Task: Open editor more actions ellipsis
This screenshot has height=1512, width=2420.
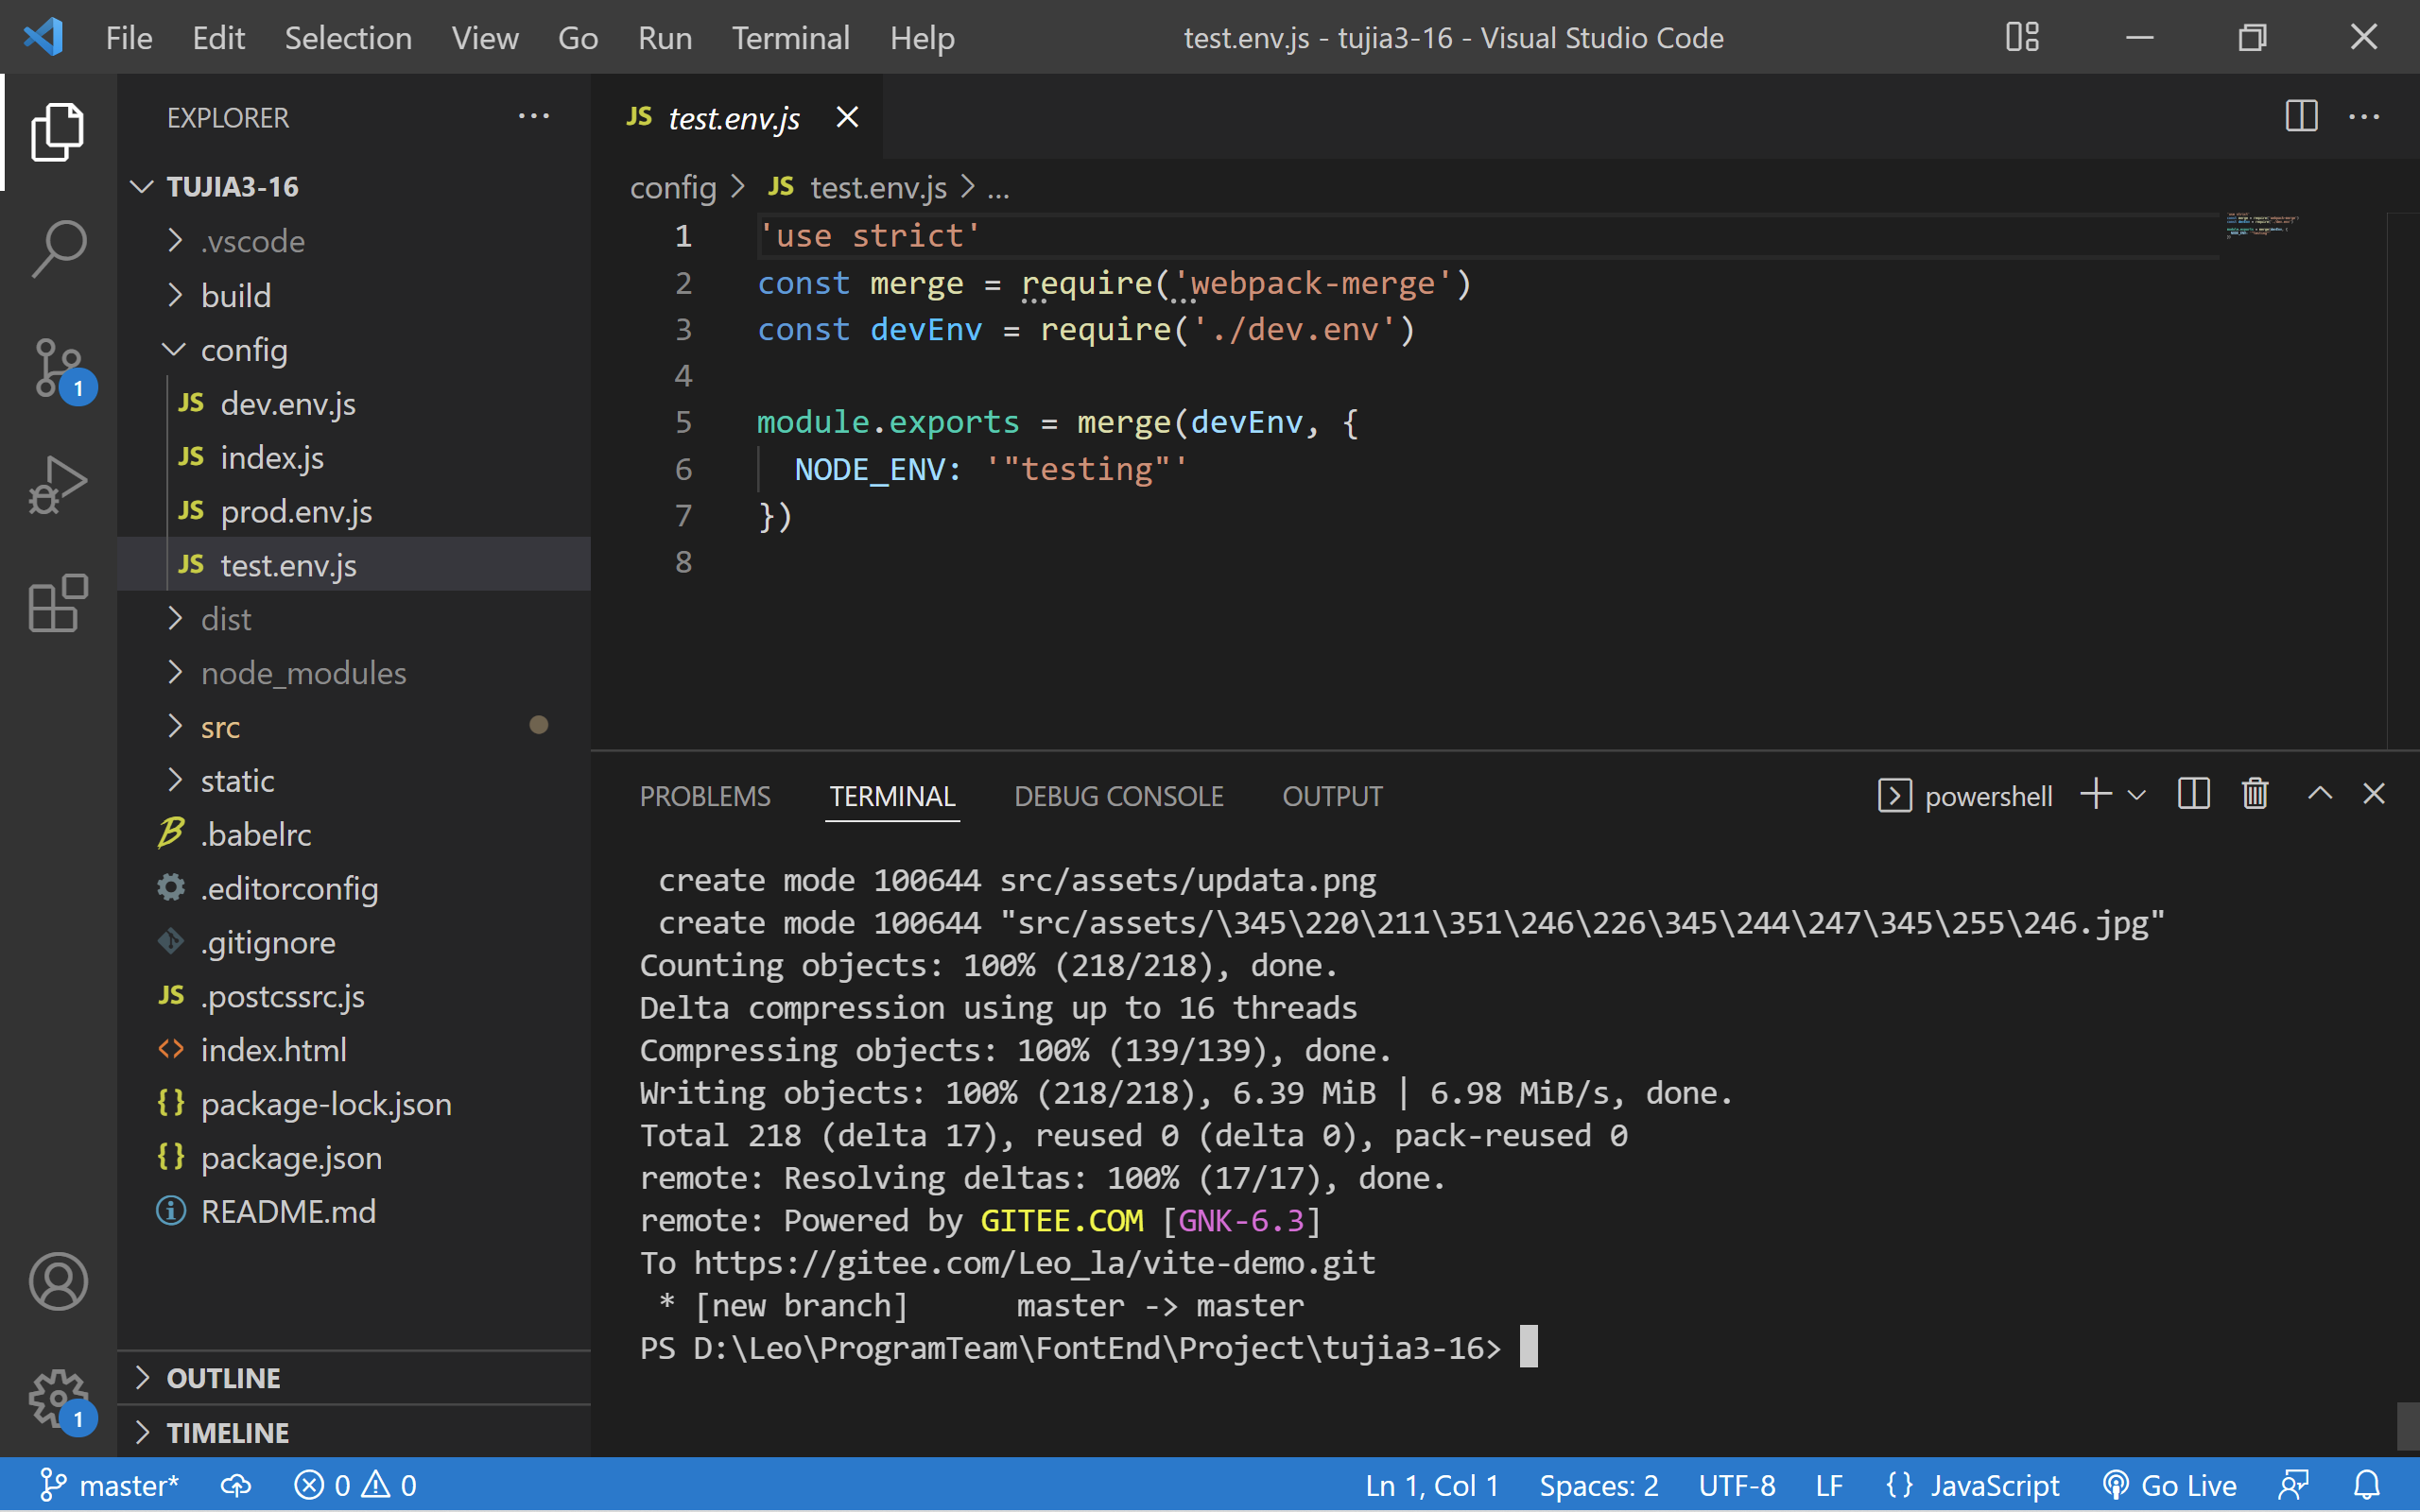Action: tap(2364, 116)
